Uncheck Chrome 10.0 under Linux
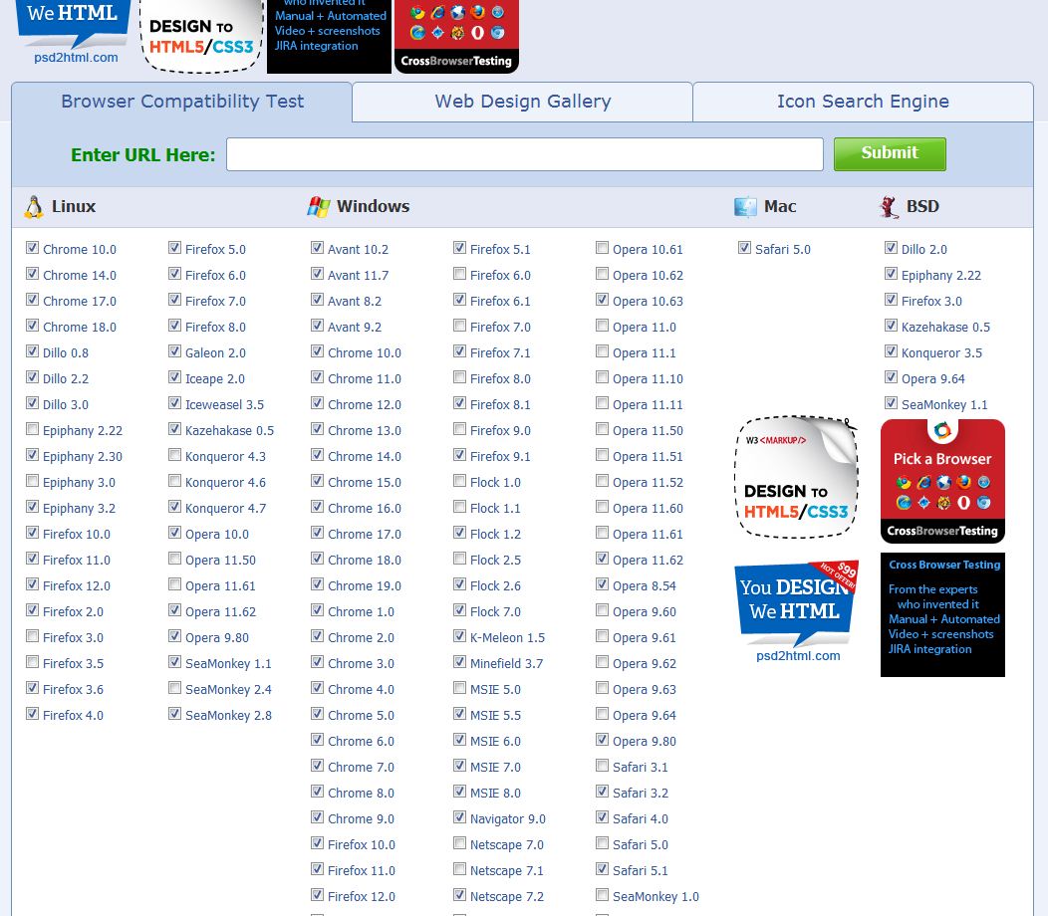The image size is (1048, 916). 33,247
